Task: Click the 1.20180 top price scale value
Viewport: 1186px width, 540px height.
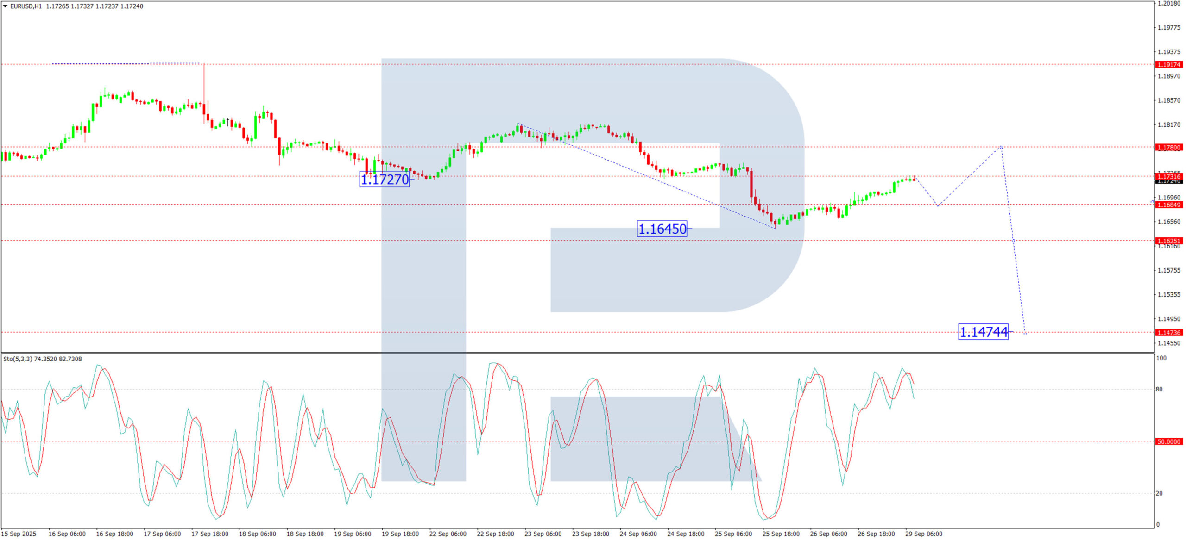Action: click(x=1169, y=3)
